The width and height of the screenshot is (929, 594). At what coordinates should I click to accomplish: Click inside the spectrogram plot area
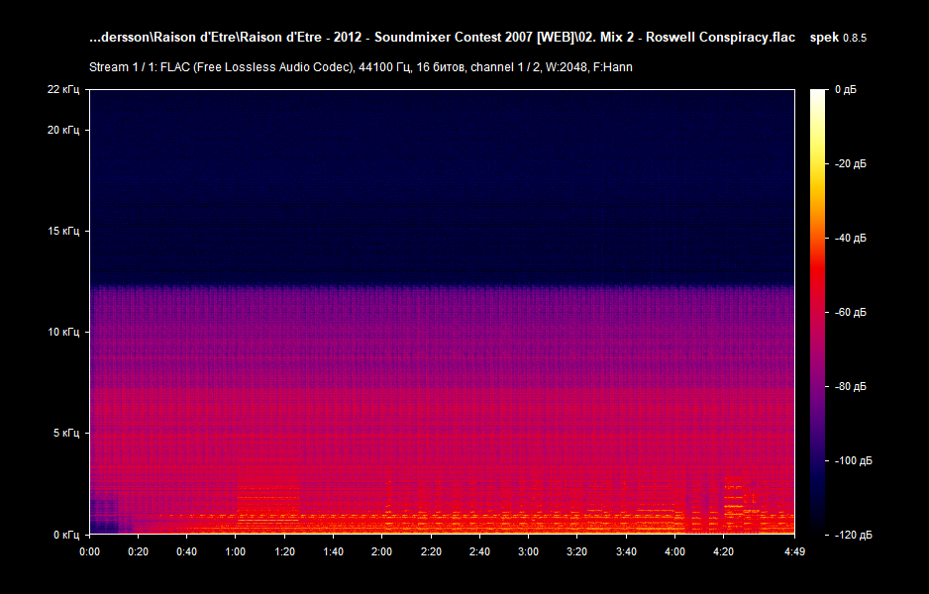coord(442,312)
